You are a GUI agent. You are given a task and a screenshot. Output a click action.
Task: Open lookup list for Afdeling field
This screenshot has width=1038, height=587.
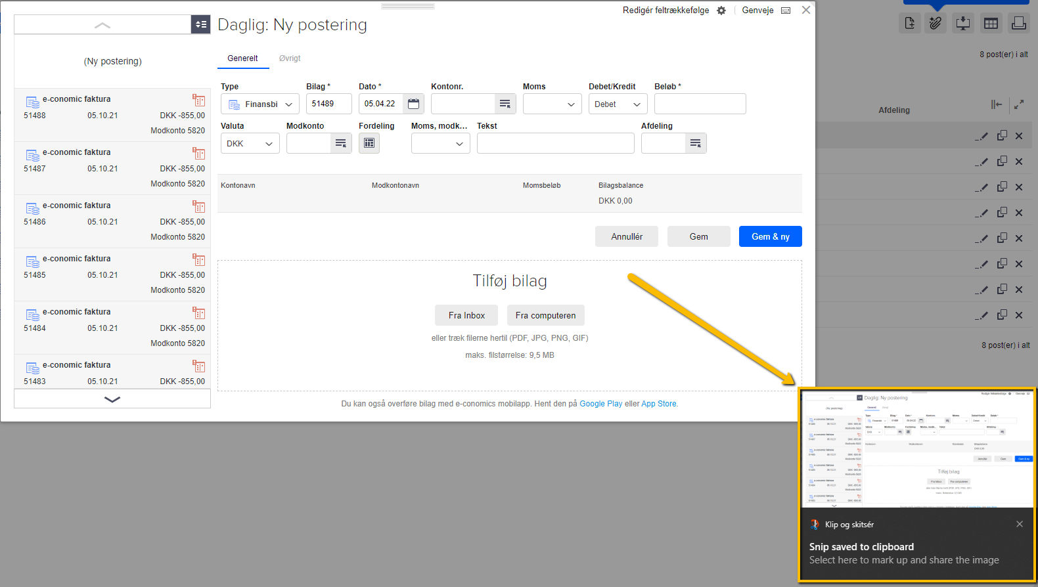[x=695, y=143]
